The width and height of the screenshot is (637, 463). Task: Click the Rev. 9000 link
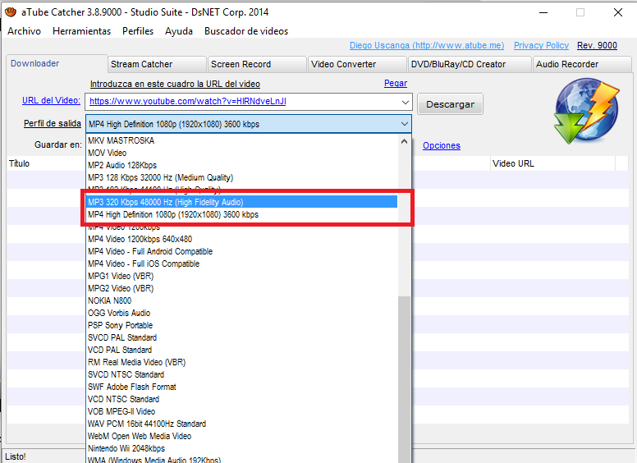597,45
